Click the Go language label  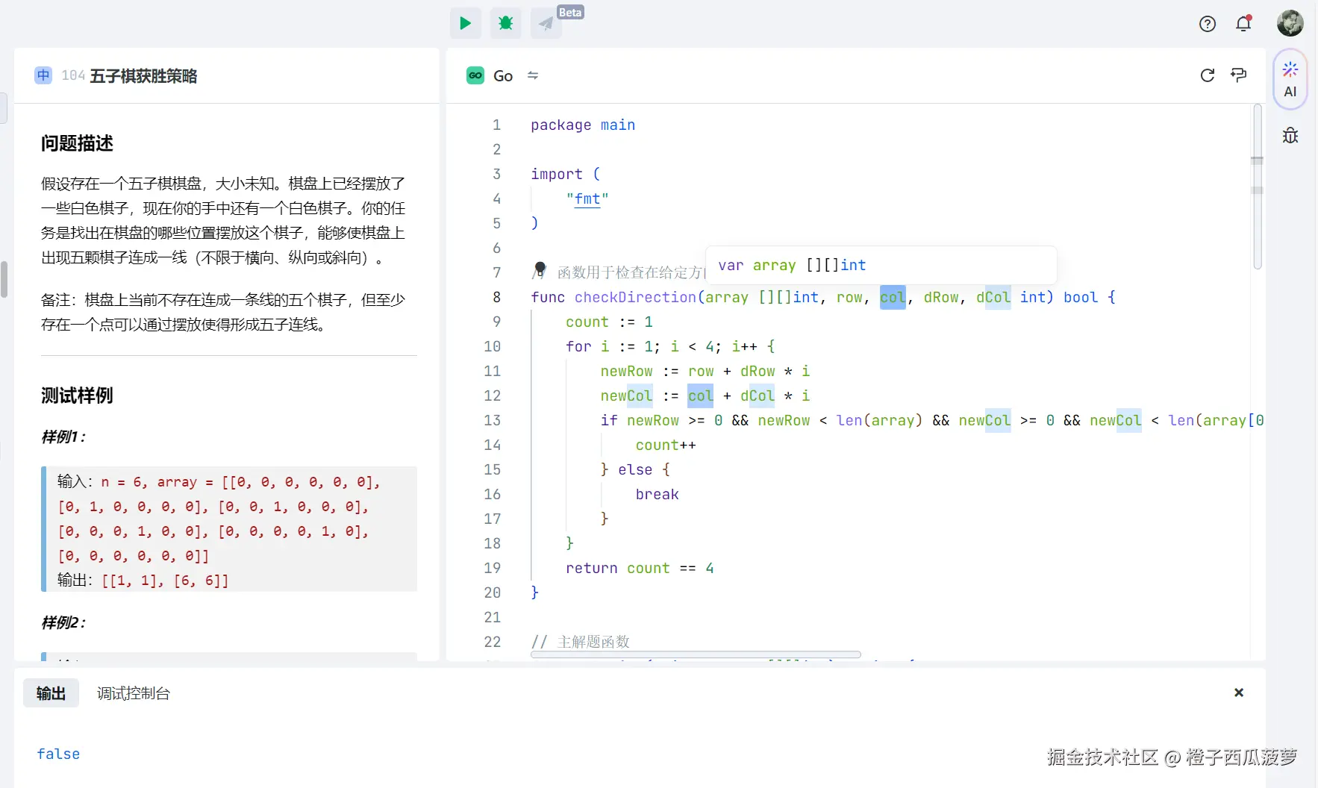click(x=503, y=76)
